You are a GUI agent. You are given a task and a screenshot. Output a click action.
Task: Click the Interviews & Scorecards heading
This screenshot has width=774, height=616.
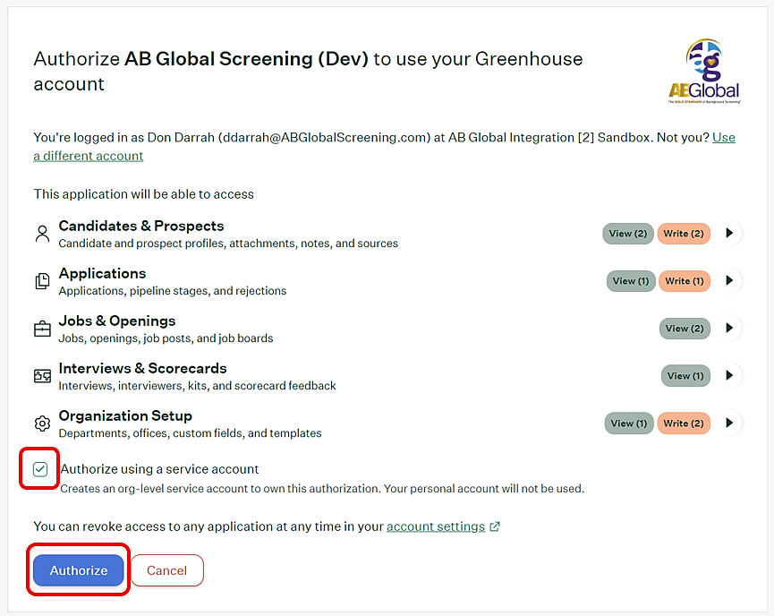(142, 368)
